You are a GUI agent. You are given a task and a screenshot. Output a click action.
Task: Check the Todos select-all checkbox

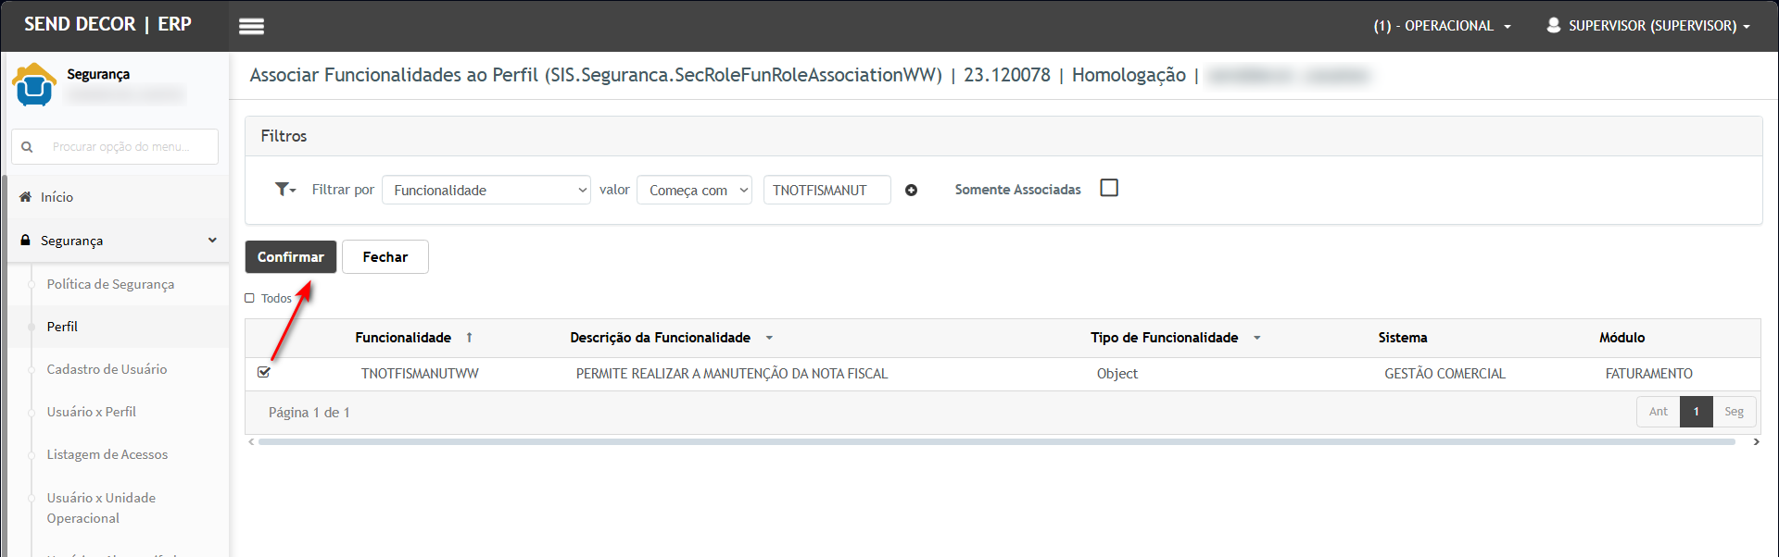coord(250,298)
